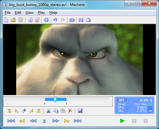Delete selection with the red X icon
Image resolution: width=159 pixels, height=129 pixels.
point(70,111)
